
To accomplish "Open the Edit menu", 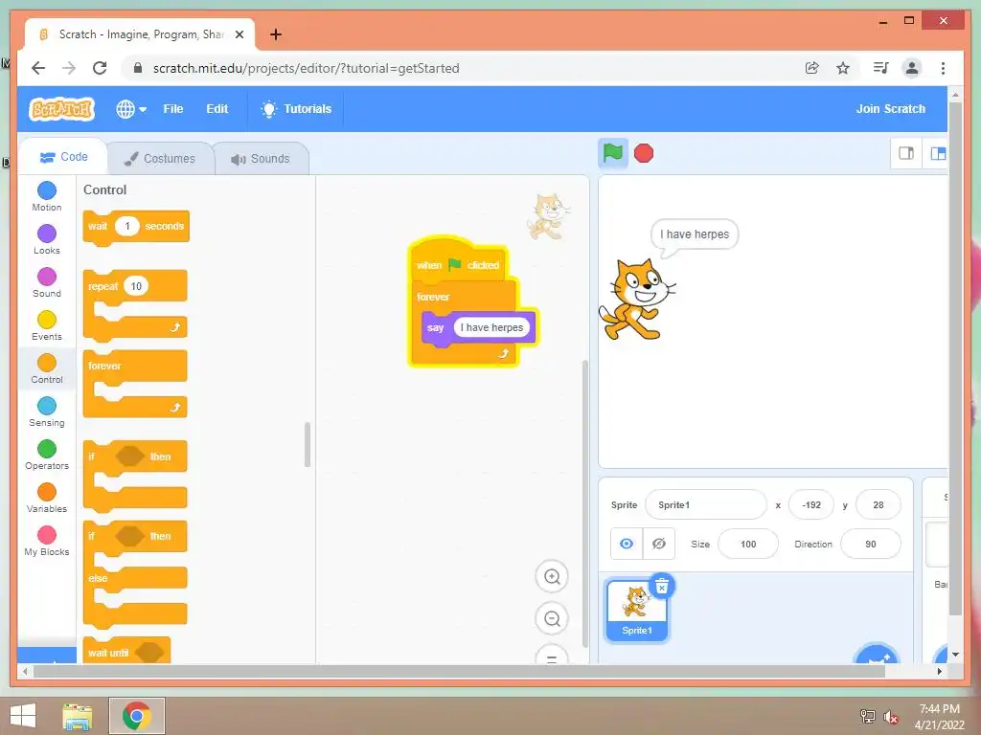I will click(x=217, y=109).
